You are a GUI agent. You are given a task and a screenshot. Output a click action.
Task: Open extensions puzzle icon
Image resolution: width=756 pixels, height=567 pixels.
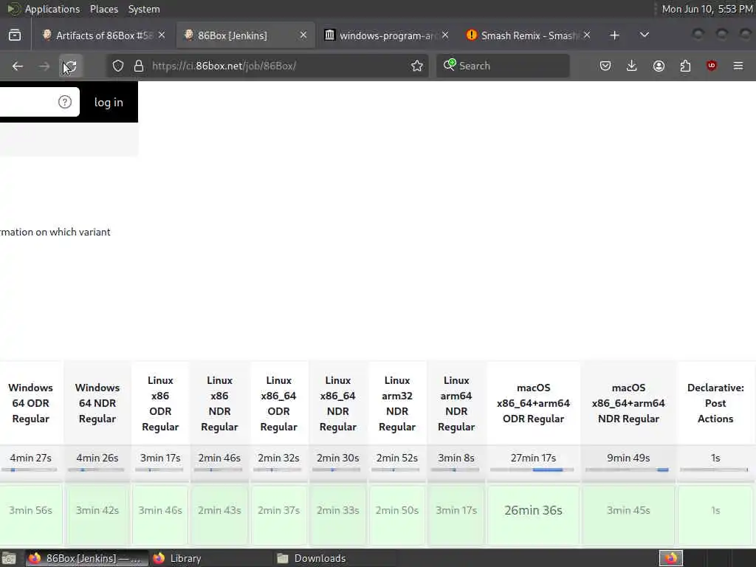point(685,66)
